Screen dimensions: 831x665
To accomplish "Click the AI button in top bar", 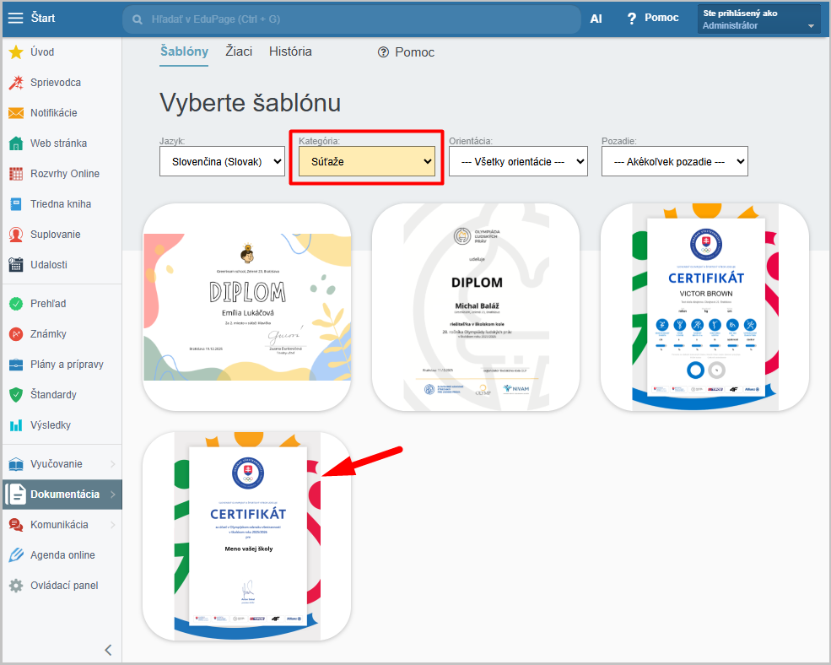I will coord(596,19).
